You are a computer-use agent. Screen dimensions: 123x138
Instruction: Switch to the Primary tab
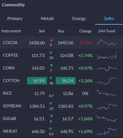coord(15,18)
